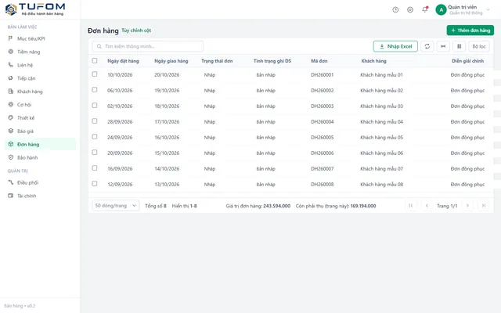Click the Liên hệ phone icon
This screenshot has width=501, height=313.
tap(10, 65)
